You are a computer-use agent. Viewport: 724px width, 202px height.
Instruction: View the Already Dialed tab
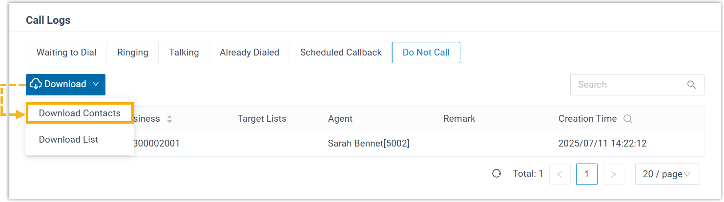[249, 53]
